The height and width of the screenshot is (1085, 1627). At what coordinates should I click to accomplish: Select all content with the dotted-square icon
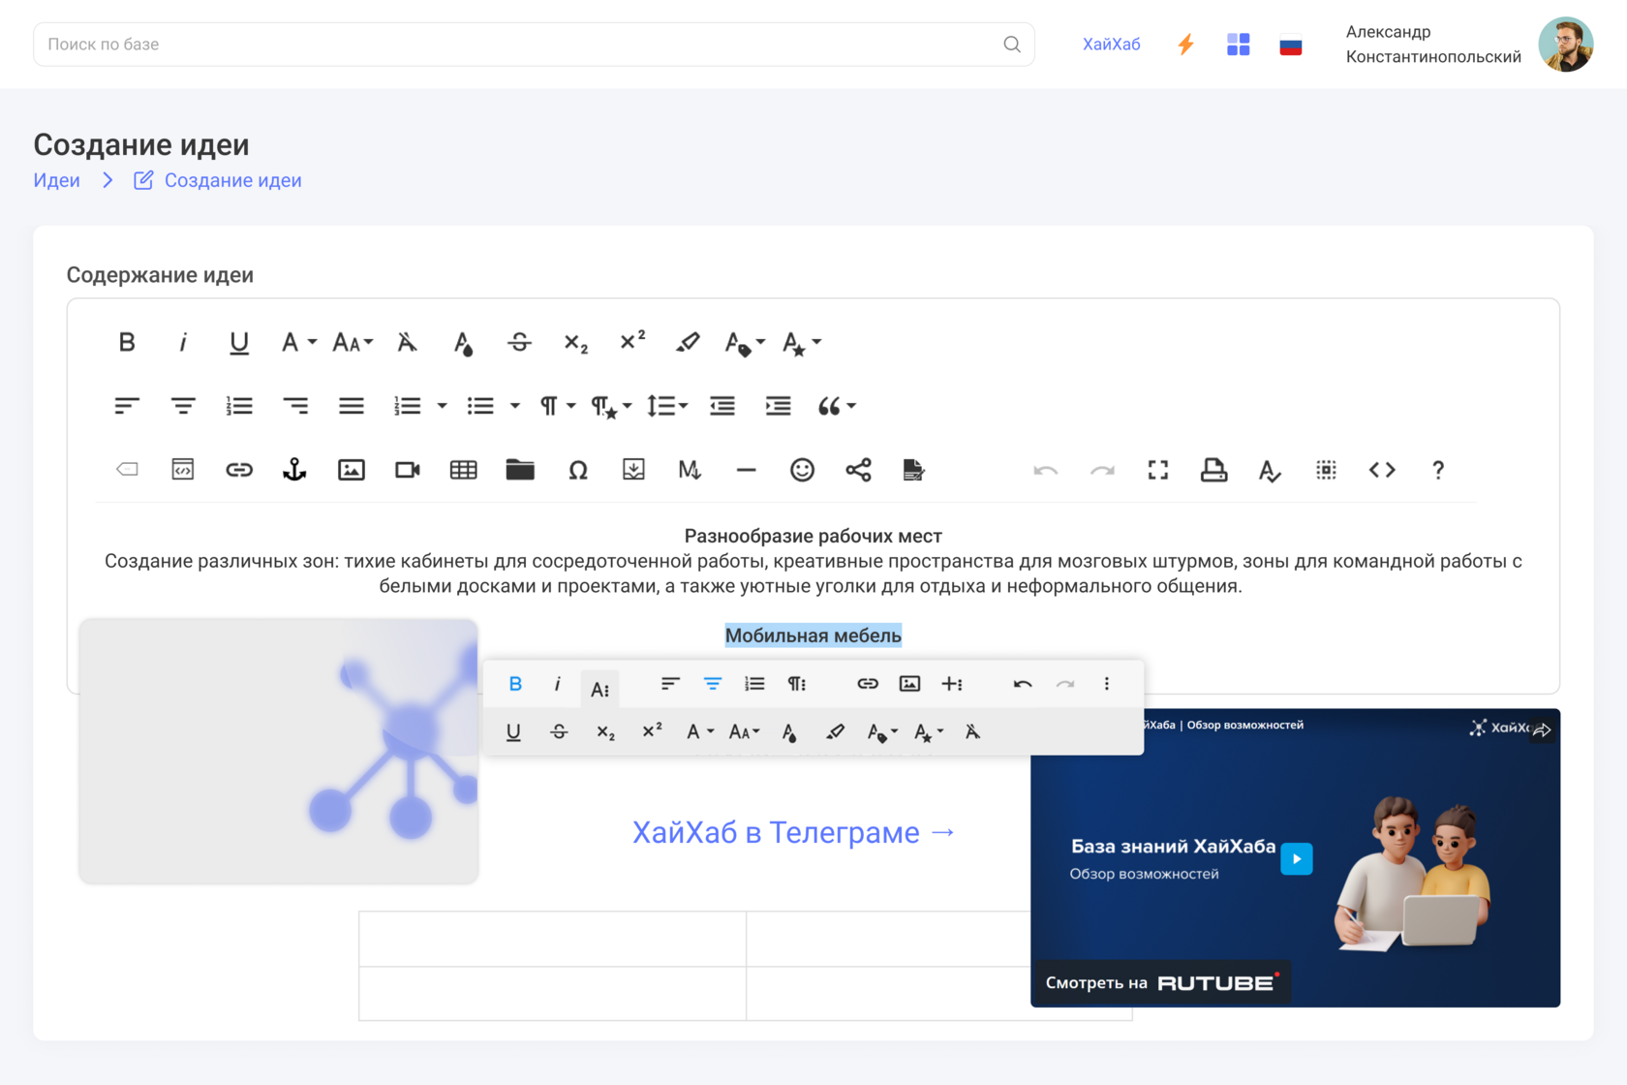1326,470
